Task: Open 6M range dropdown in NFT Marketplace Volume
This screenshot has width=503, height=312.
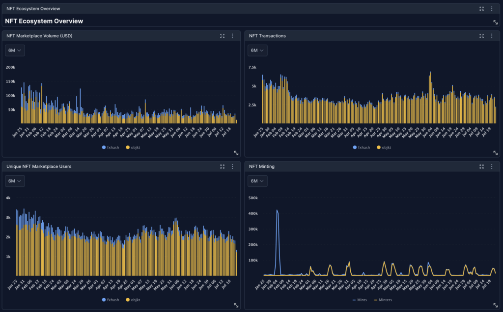Action: point(15,51)
